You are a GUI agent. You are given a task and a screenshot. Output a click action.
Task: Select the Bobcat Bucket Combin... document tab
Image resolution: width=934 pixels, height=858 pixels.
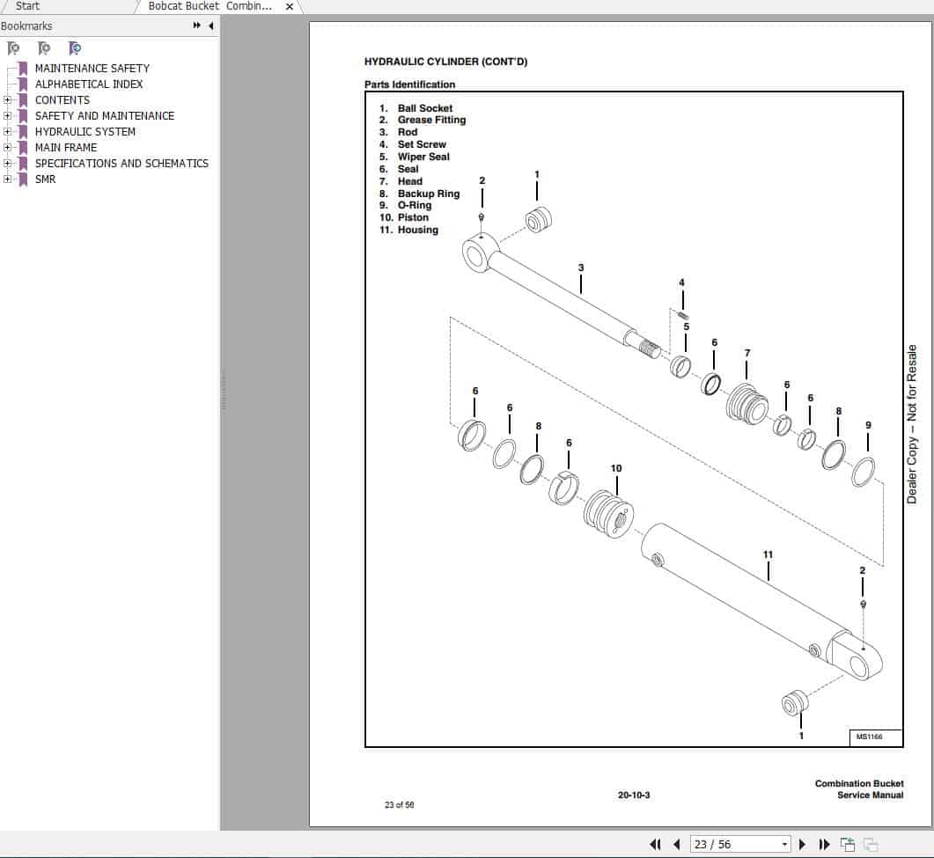point(210,6)
